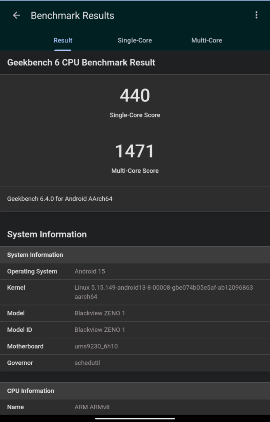Switch to the Single-Core tab
Viewport: 270px width, 422px height.
pos(135,40)
